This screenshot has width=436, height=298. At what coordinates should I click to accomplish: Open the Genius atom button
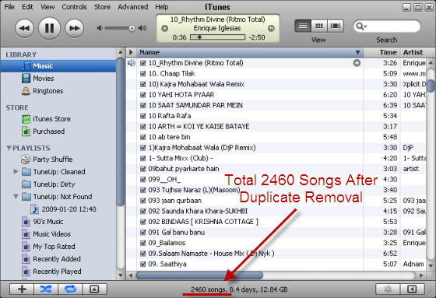tap(388, 289)
